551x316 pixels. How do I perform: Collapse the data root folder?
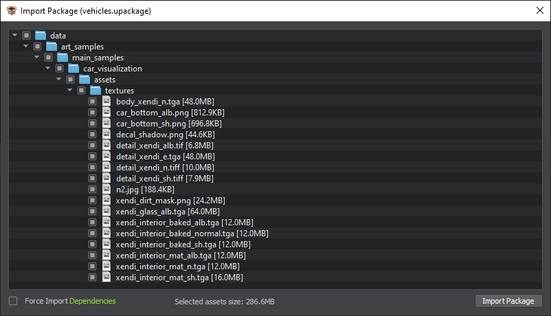coord(14,35)
